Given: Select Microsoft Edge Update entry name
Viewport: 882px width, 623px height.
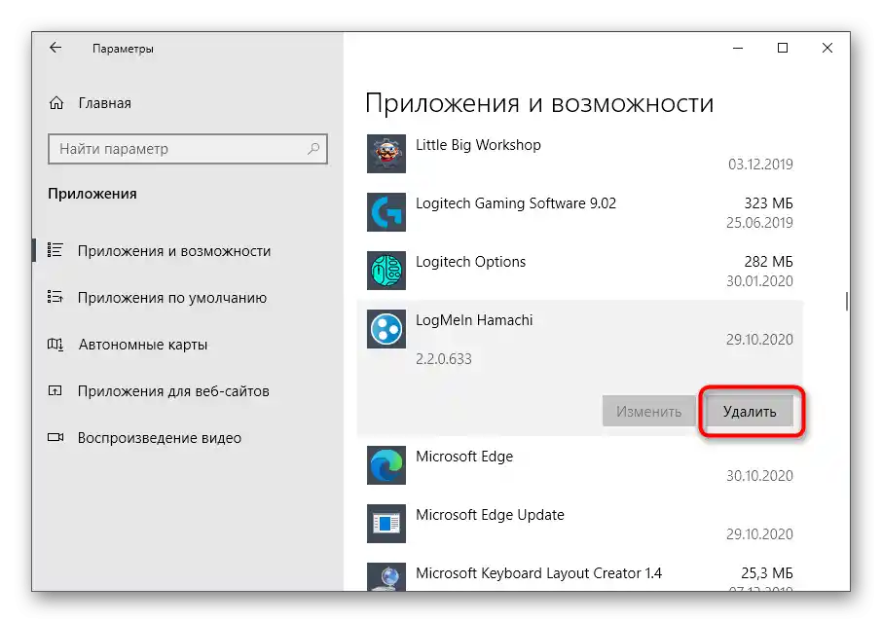Looking at the screenshot, I should (490, 515).
